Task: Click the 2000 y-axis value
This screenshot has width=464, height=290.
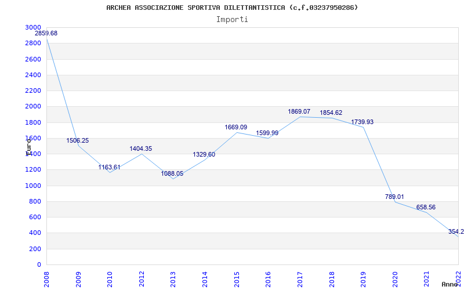Action: [x=33, y=107]
